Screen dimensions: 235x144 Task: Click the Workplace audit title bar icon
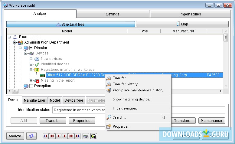click(5, 5)
